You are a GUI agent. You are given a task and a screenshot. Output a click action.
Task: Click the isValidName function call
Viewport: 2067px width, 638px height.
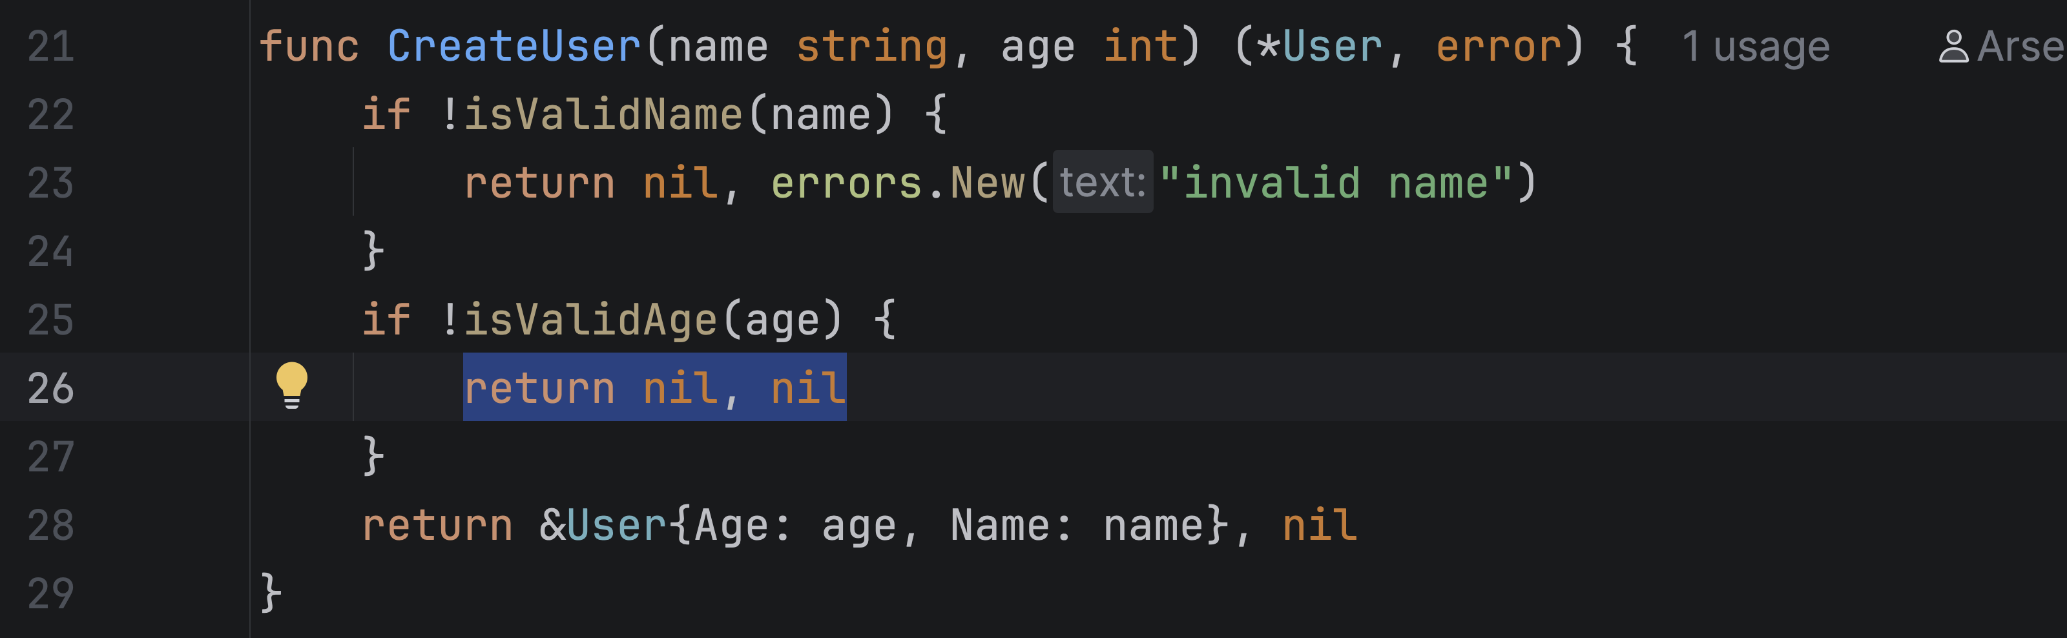click(x=603, y=115)
